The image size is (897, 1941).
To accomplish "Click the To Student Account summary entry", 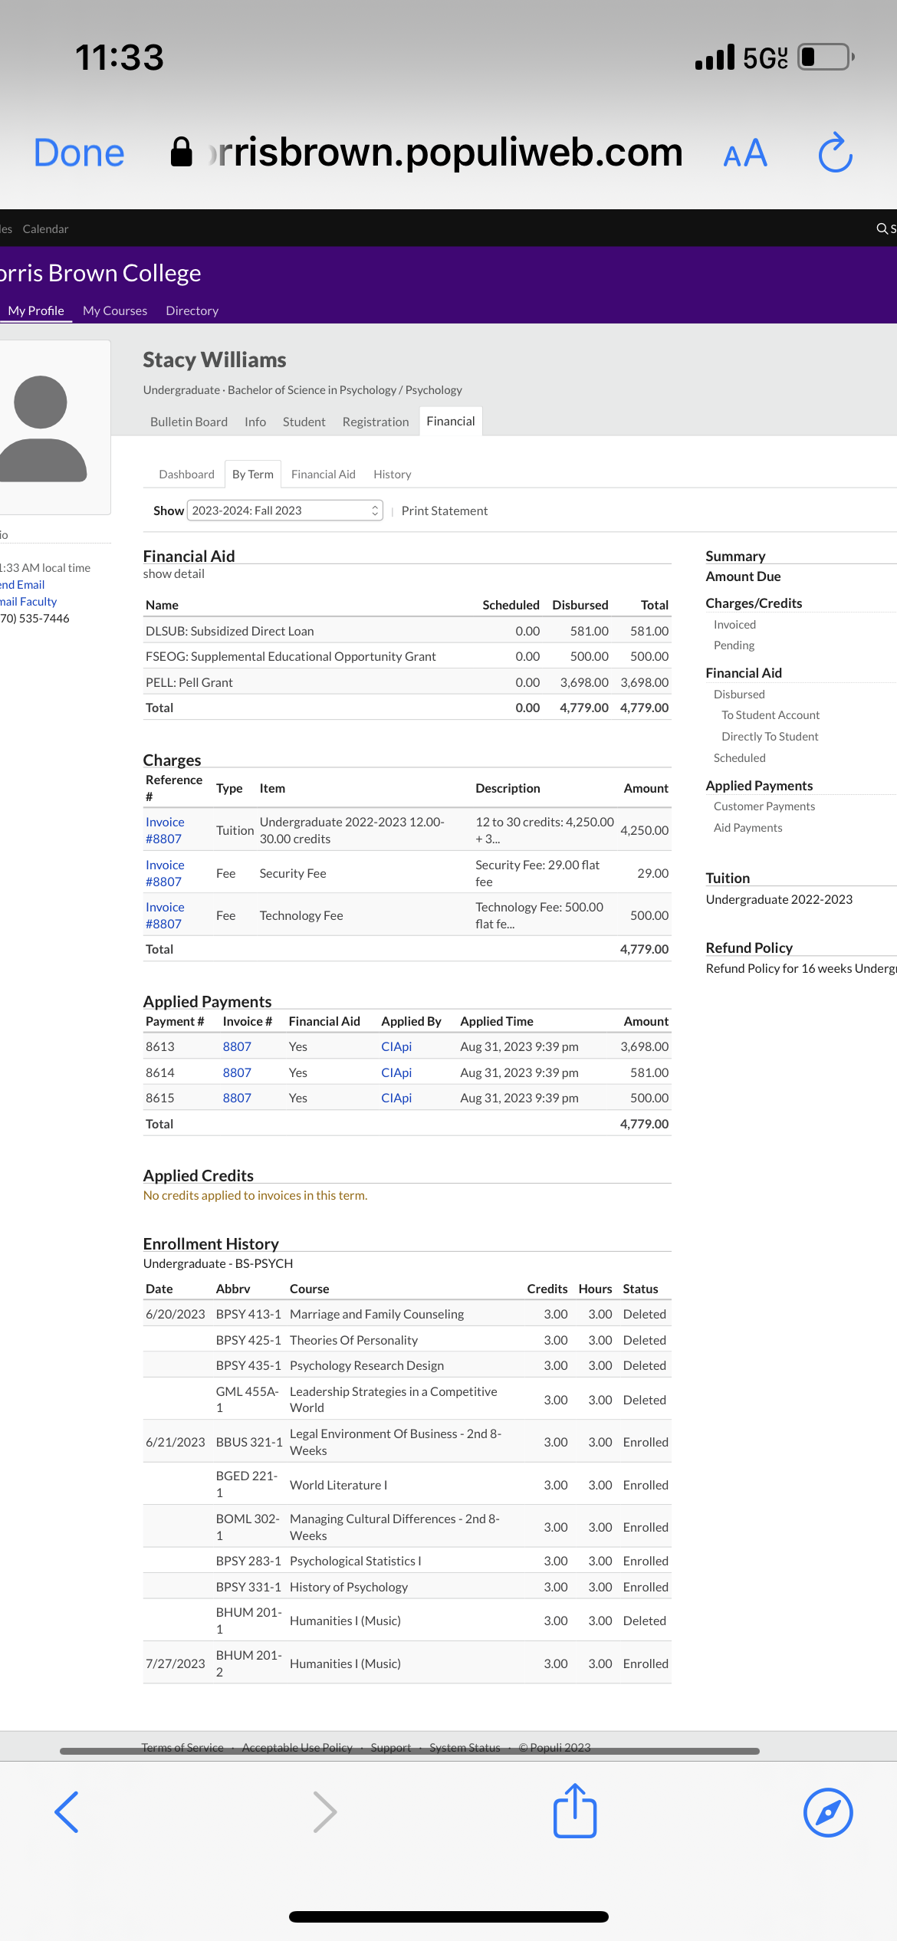I will 770,715.
